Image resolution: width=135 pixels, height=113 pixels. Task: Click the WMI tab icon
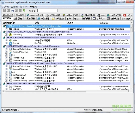pos(98,15)
